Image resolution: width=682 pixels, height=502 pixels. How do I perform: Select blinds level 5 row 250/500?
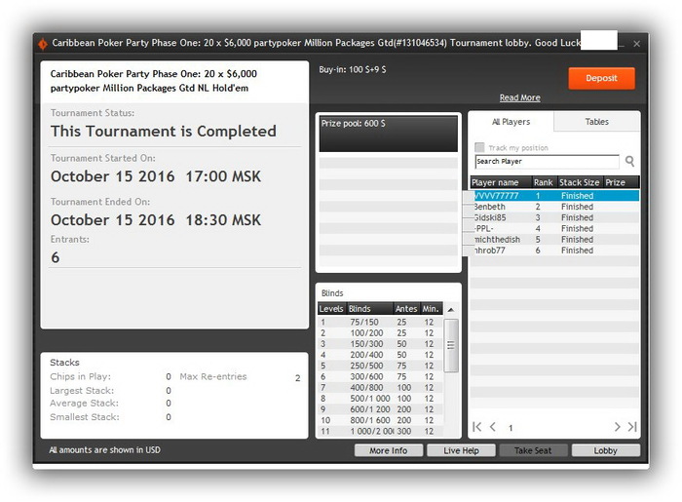click(x=381, y=366)
